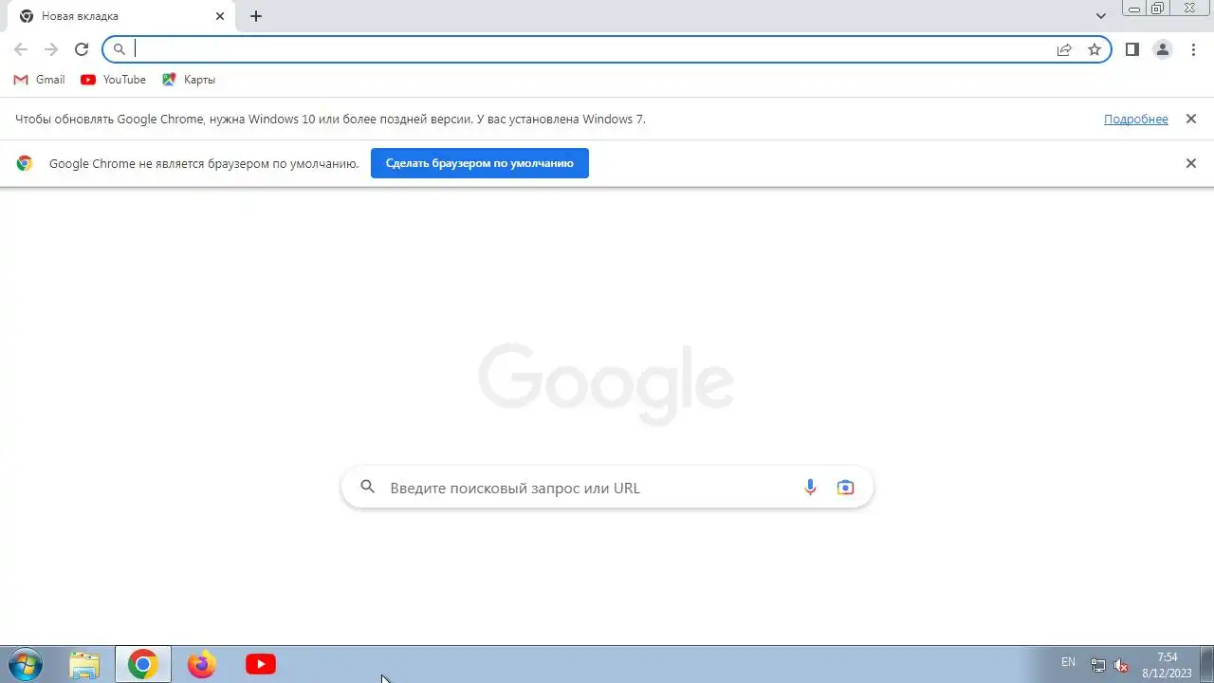Open Windows Start menu
The width and height of the screenshot is (1214, 683).
25,664
